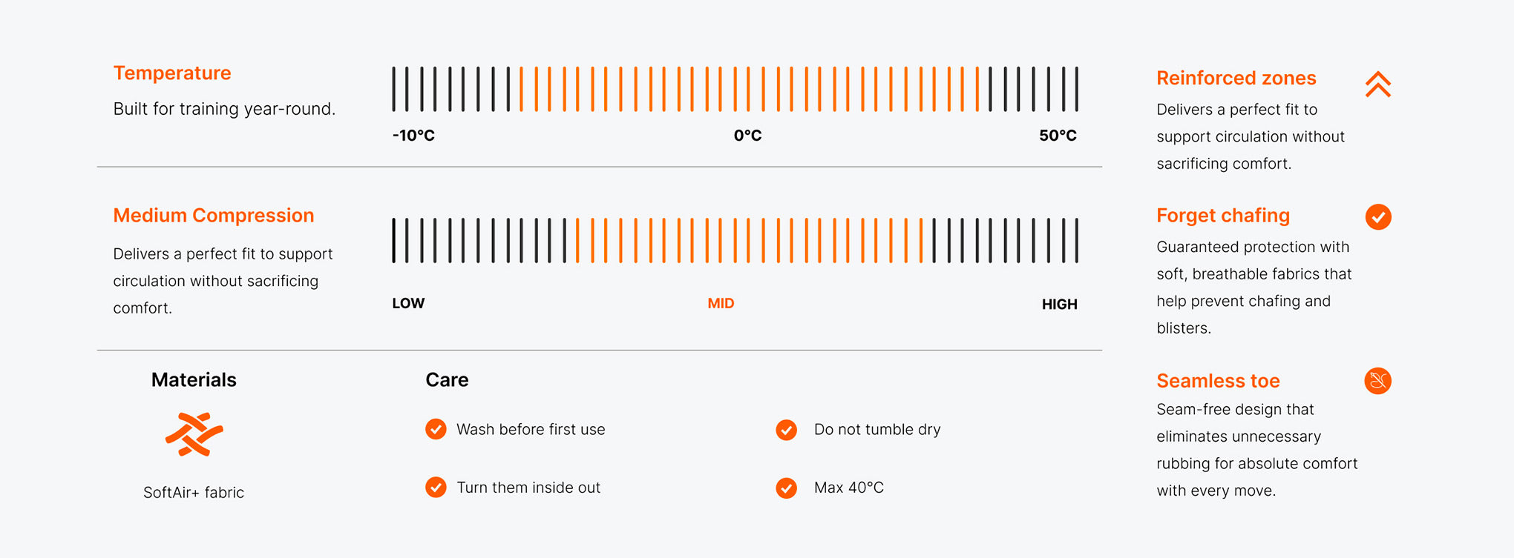Click the check icon for Turn them inside out
1514x558 pixels.
pos(436,487)
